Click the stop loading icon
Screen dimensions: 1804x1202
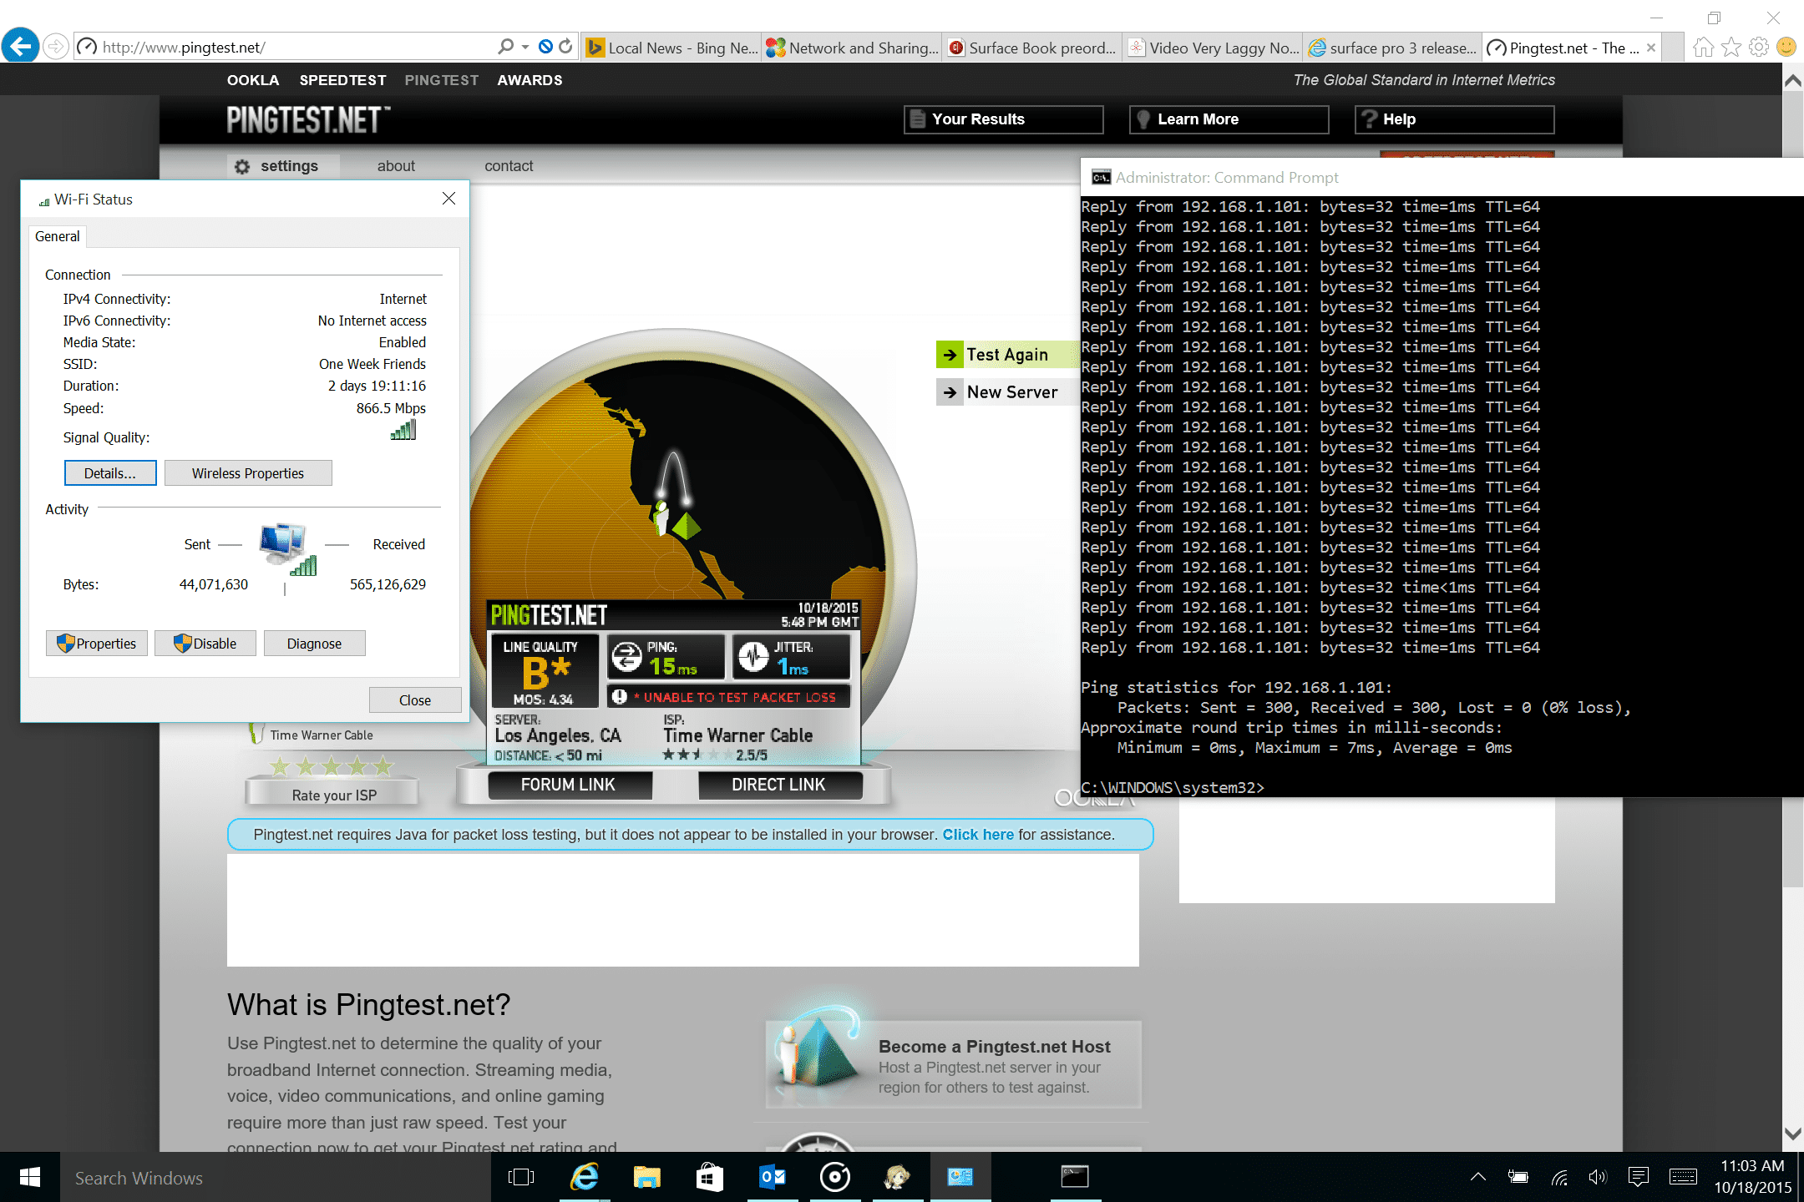point(545,47)
